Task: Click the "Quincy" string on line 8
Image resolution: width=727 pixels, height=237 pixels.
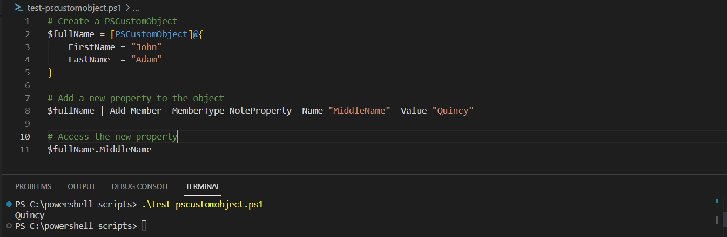Action: tap(453, 111)
